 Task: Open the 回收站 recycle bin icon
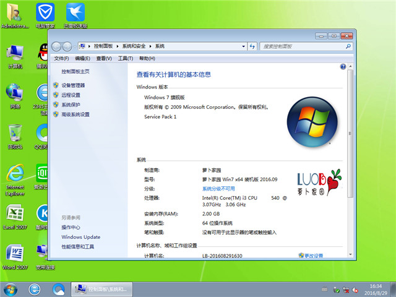[15, 136]
